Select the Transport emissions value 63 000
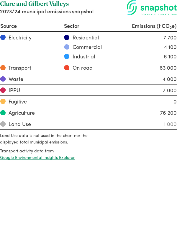The image size is (177, 252). [x=168, y=68]
